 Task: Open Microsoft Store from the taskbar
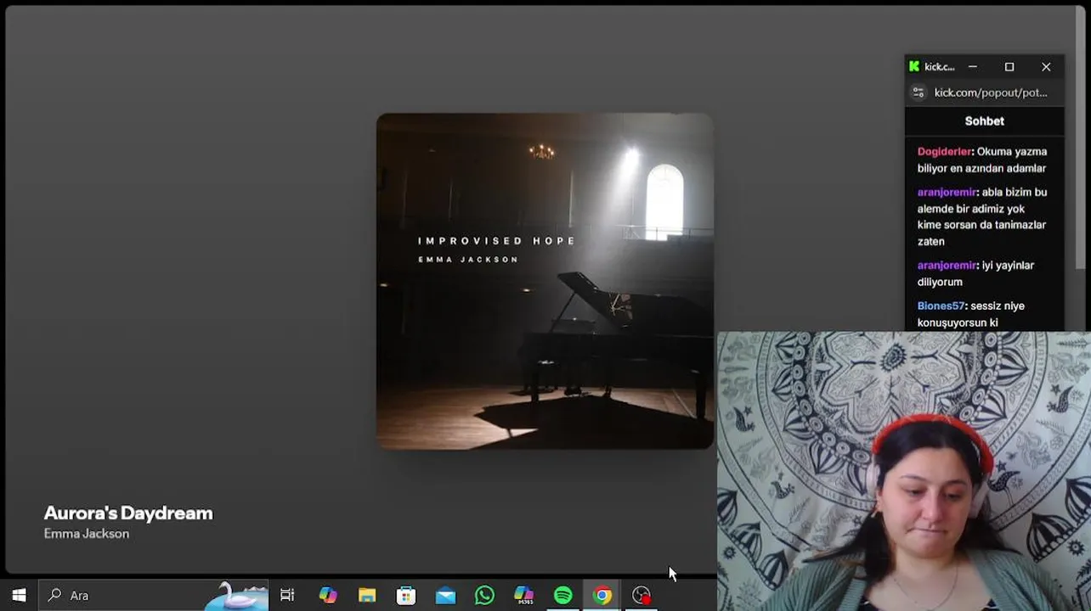[406, 596]
